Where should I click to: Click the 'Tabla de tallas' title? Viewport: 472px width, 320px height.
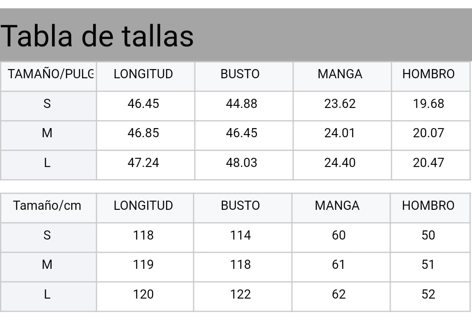pyautogui.click(x=97, y=35)
